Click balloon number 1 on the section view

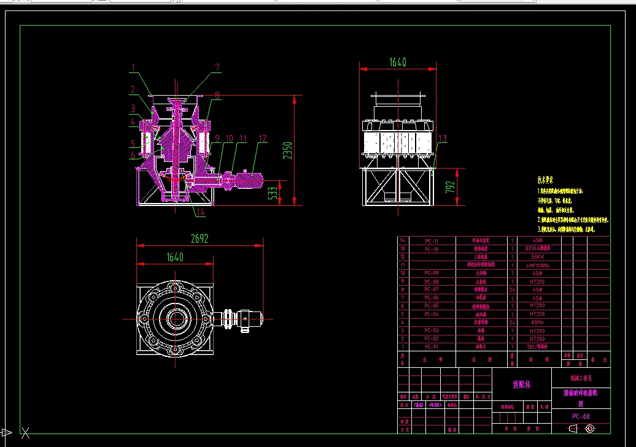tap(133, 67)
